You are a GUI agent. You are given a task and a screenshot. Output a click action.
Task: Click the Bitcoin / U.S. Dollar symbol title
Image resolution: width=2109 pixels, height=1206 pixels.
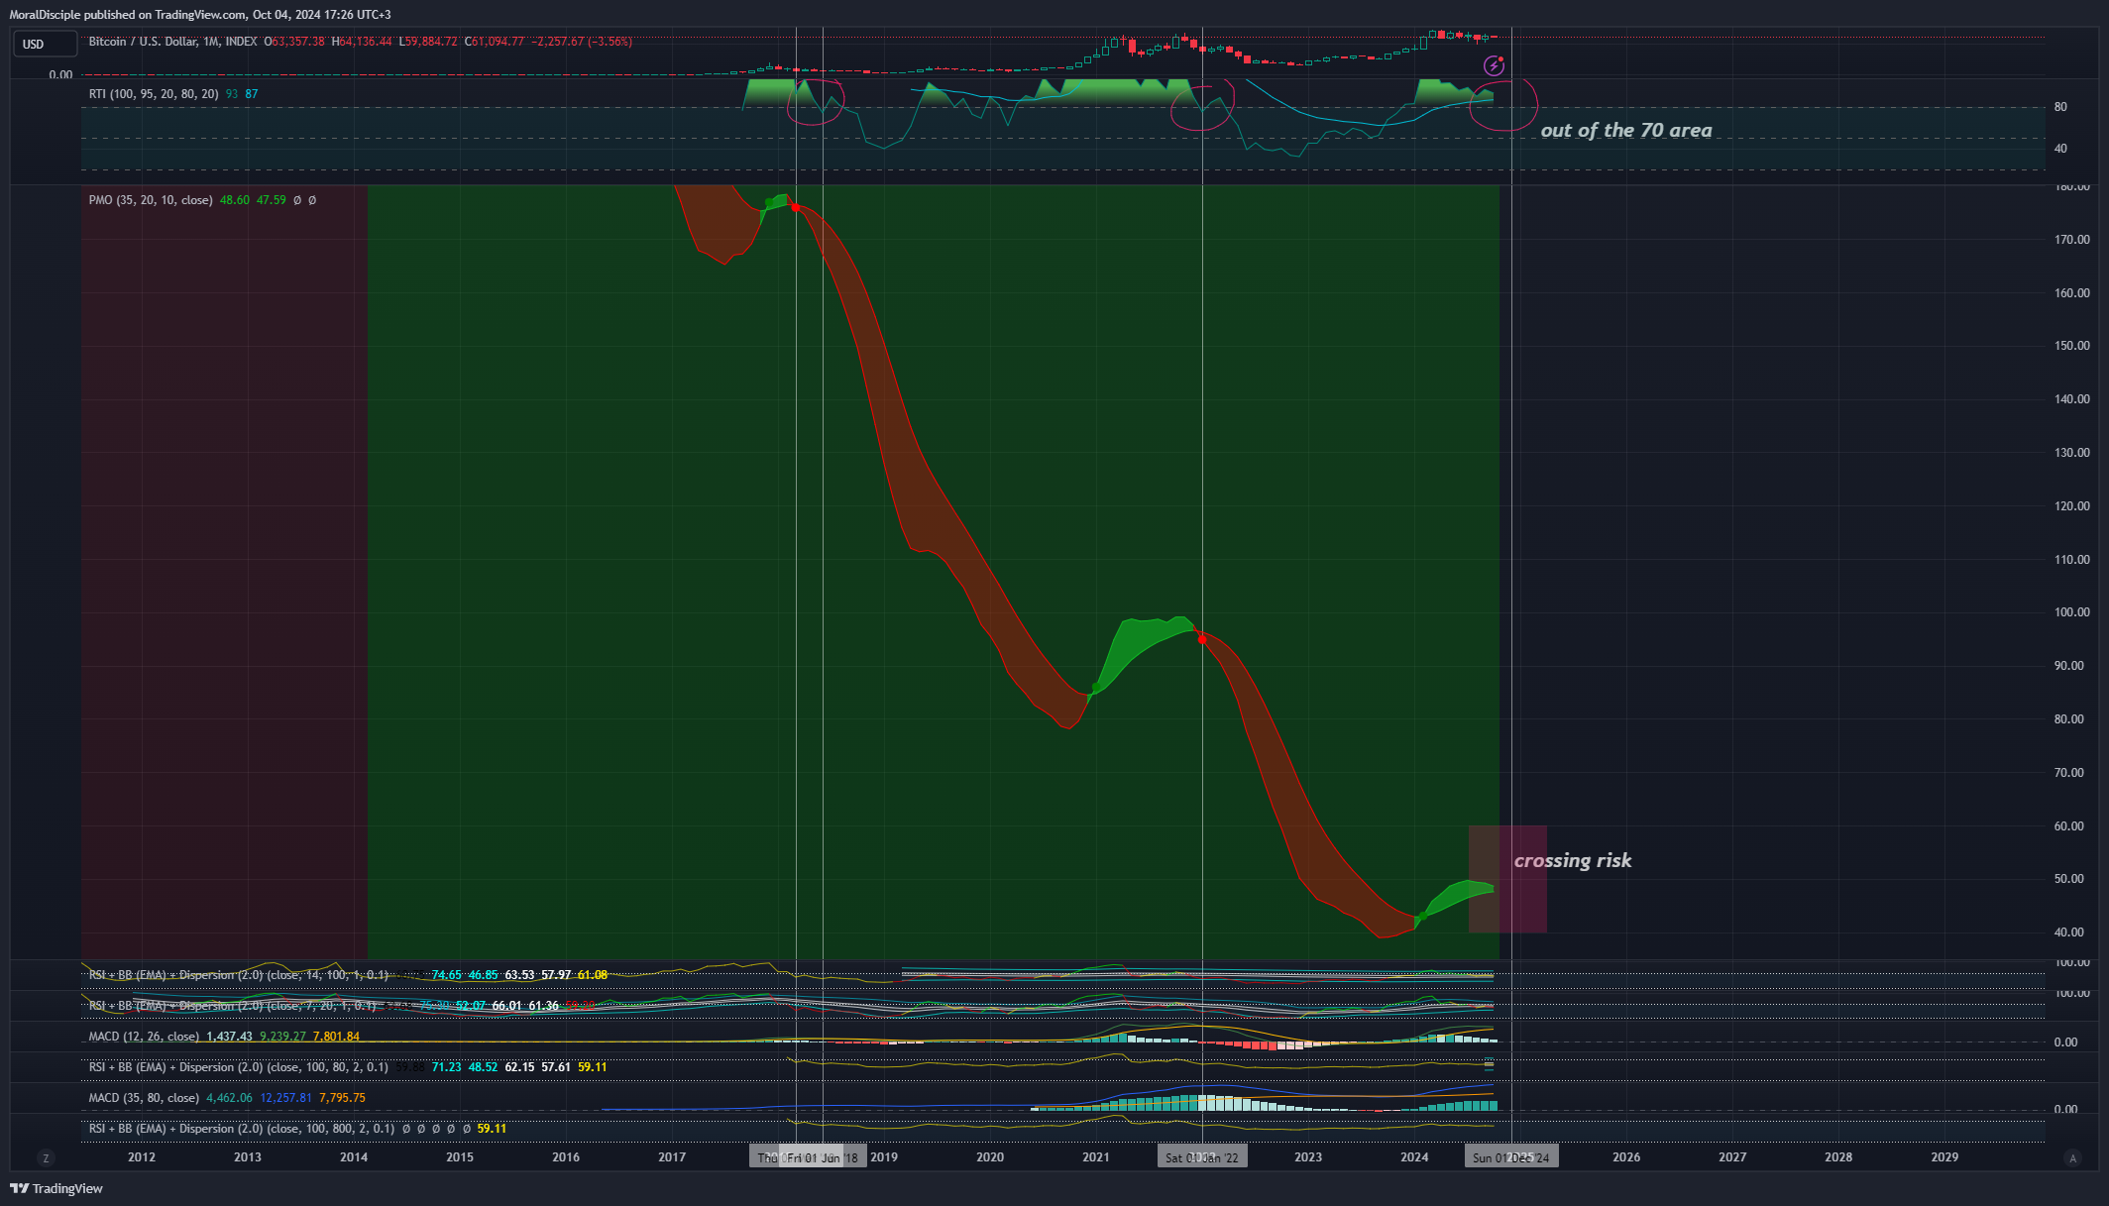172,42
